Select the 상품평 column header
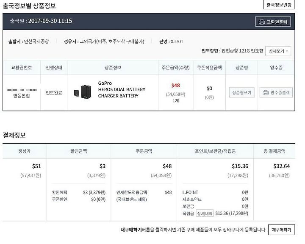The image size is (305, 244). 241,67
